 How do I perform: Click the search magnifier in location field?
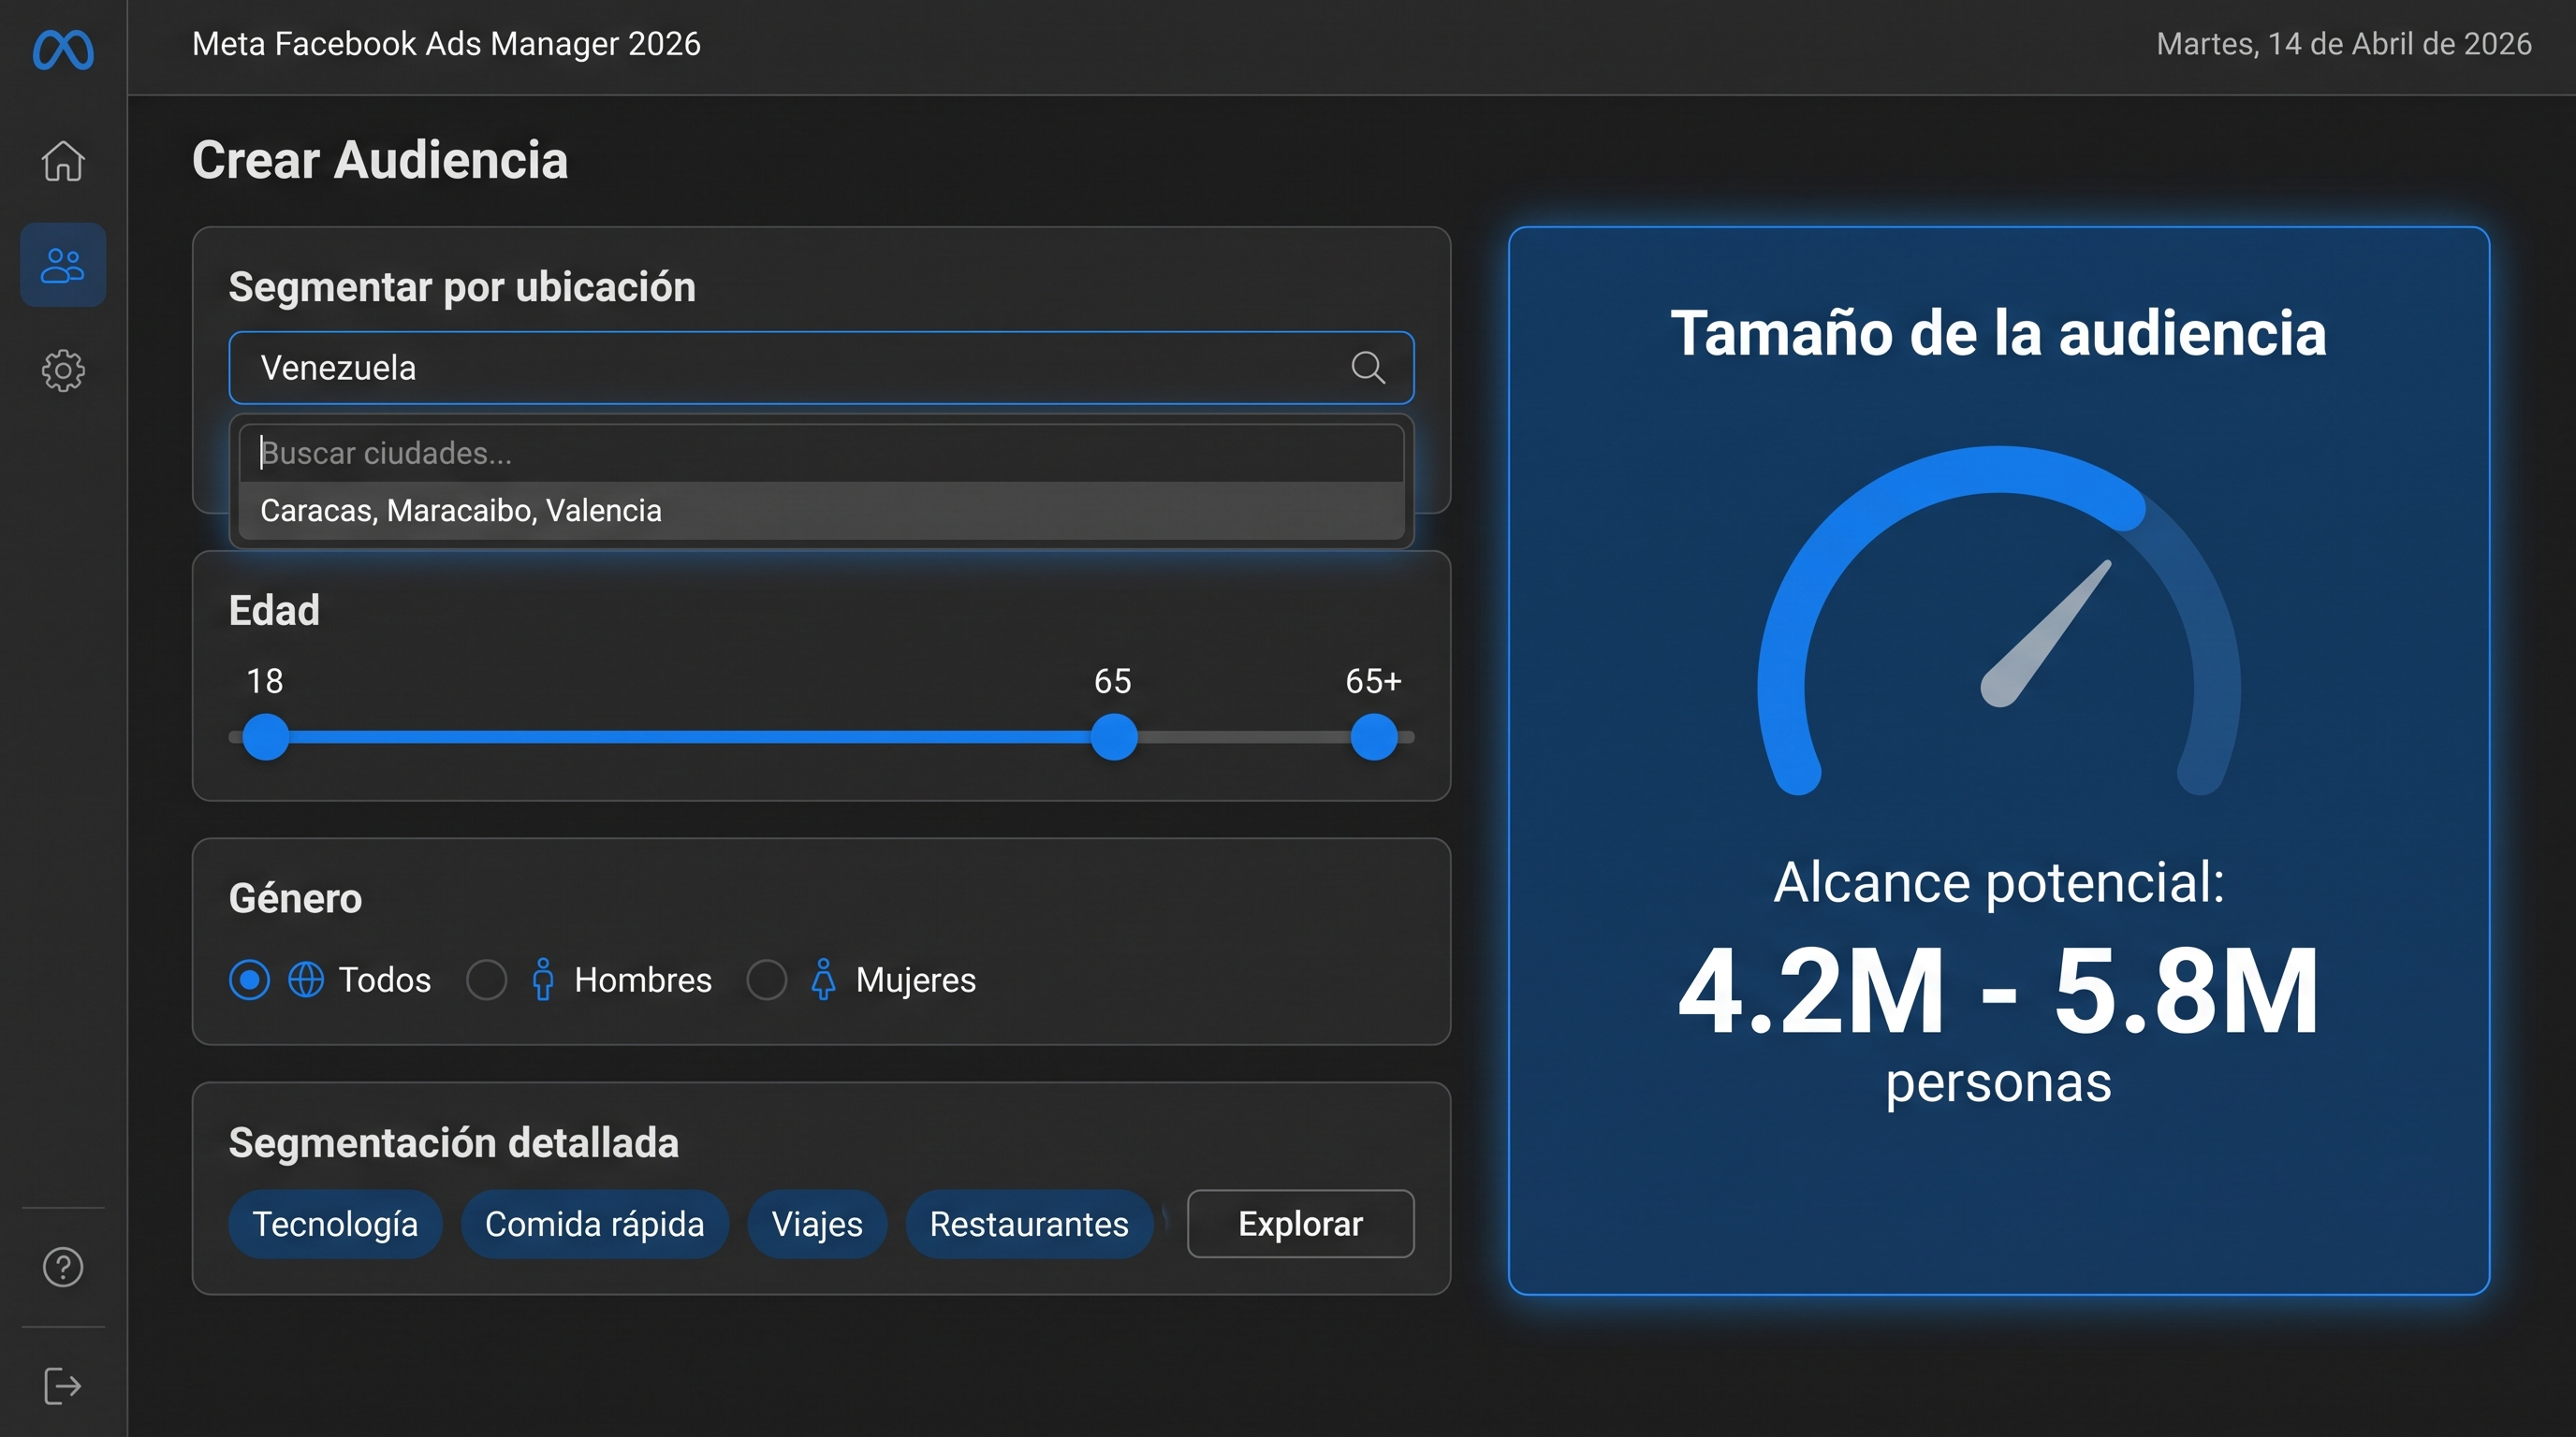point(1368,368)
